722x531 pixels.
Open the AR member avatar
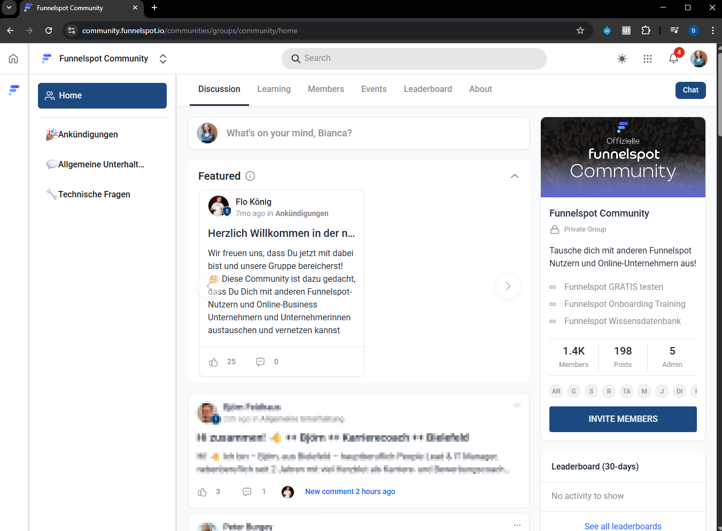pyautogui.click(x=556, y=391)
